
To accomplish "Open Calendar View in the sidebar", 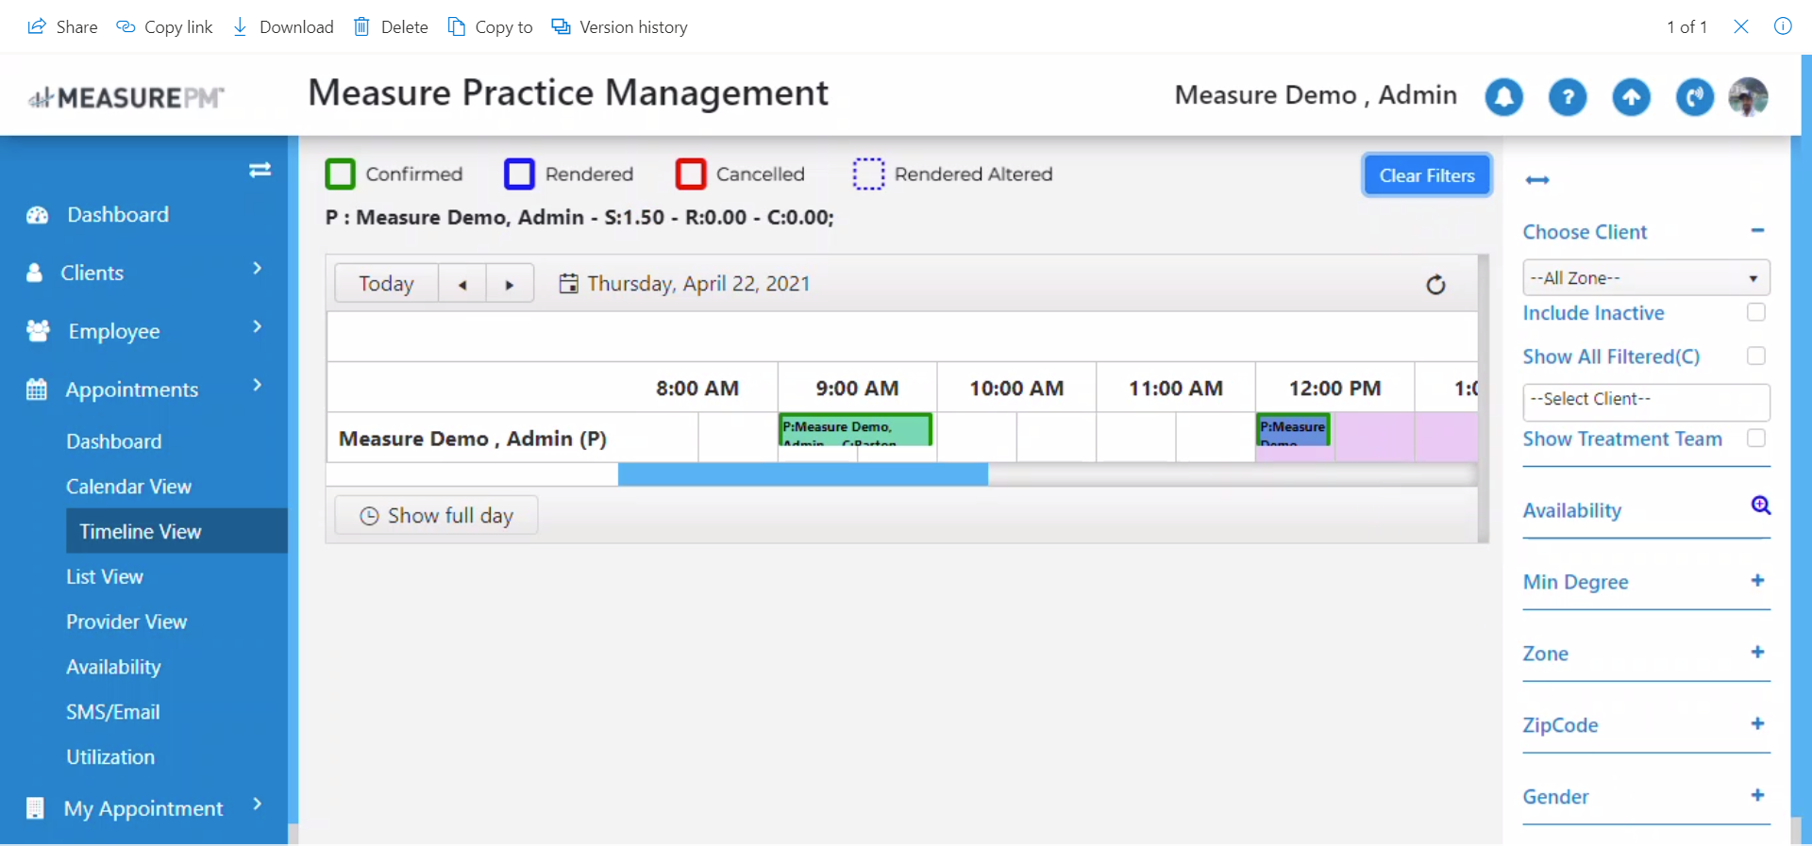I will (128, 487).
